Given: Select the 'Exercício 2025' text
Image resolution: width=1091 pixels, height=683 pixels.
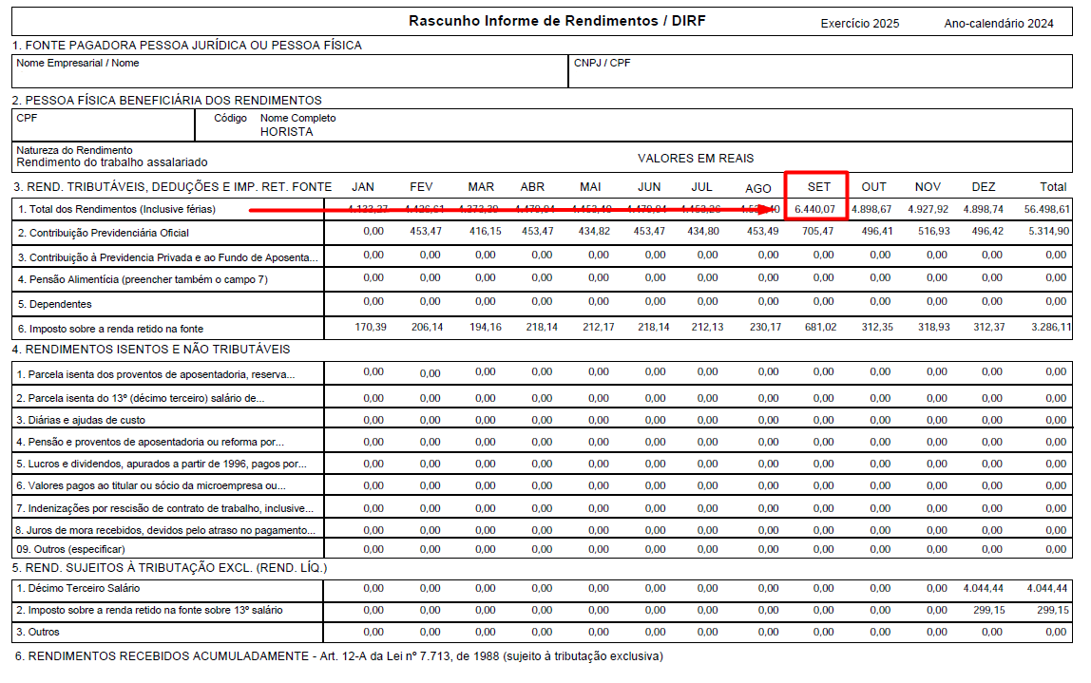Looking at the screenshot, I should [x=859, y=24].
